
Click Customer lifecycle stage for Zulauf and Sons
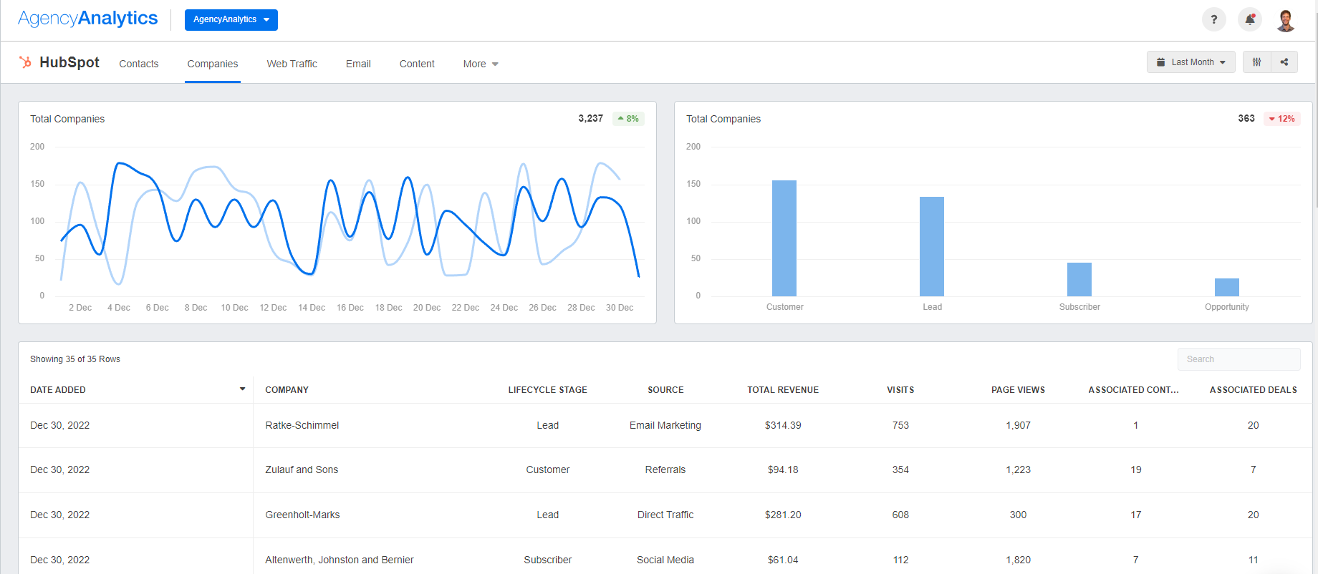click(547, 470)
